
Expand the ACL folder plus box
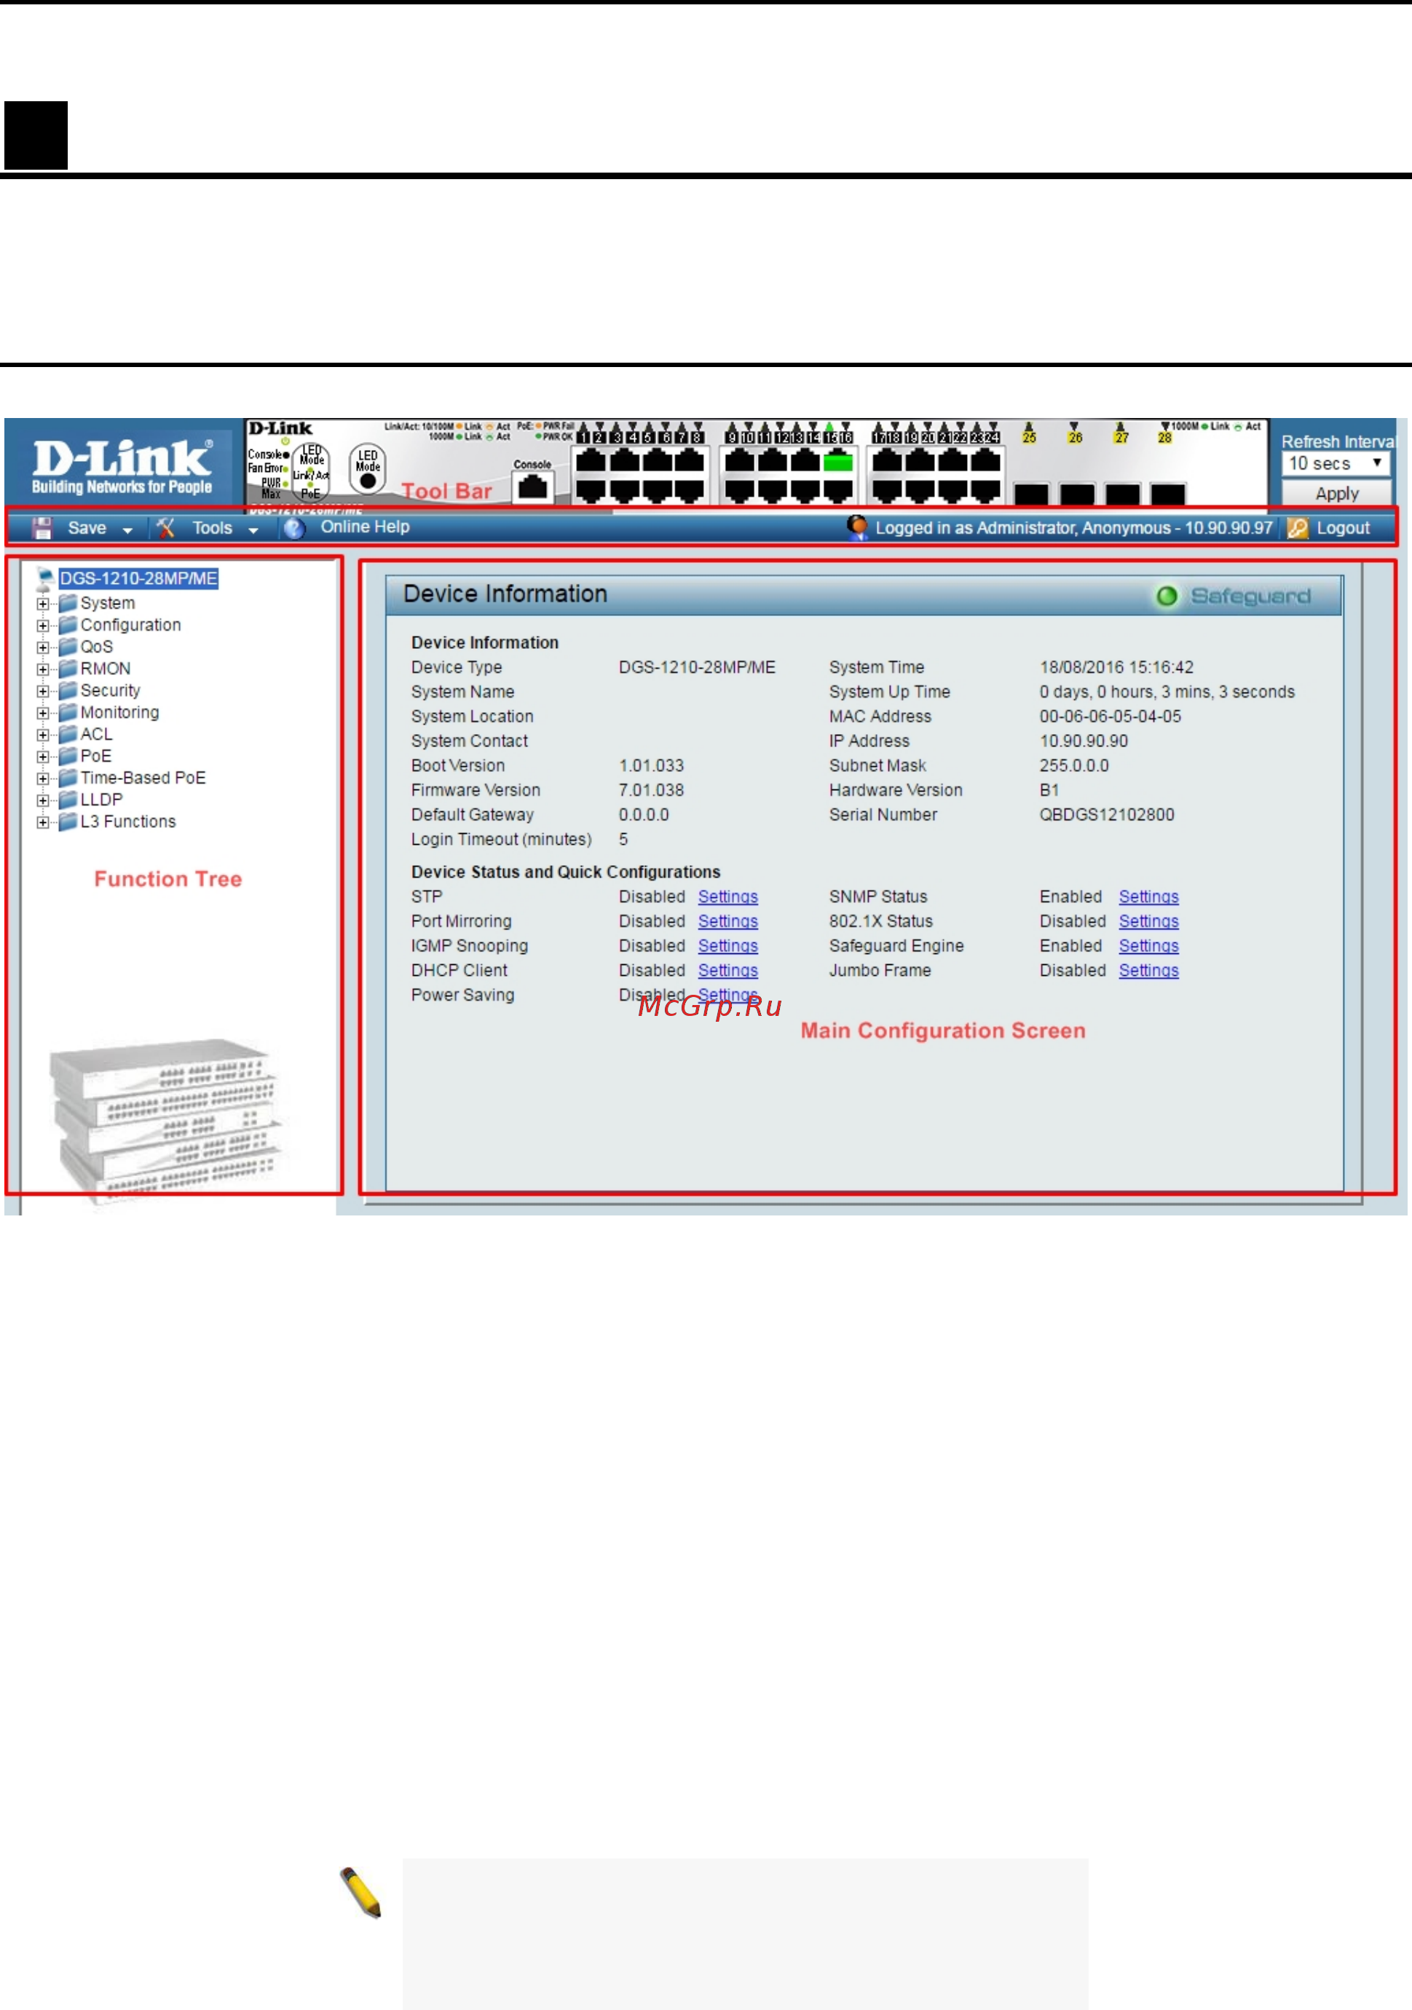(x=43, y=736)
